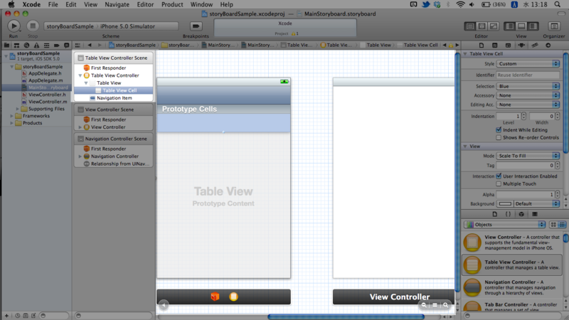Open the Background Default dropdown
The image size is (569, 320).
[536, 203]
